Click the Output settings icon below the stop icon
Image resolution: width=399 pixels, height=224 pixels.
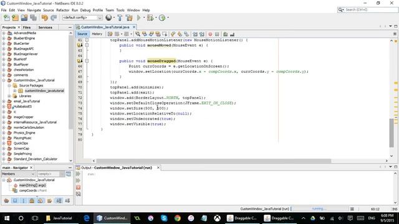click(x=78, y=194)
